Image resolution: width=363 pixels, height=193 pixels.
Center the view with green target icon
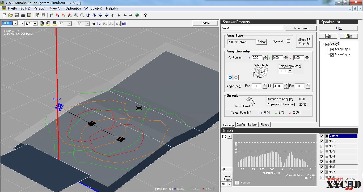(137, 15)
